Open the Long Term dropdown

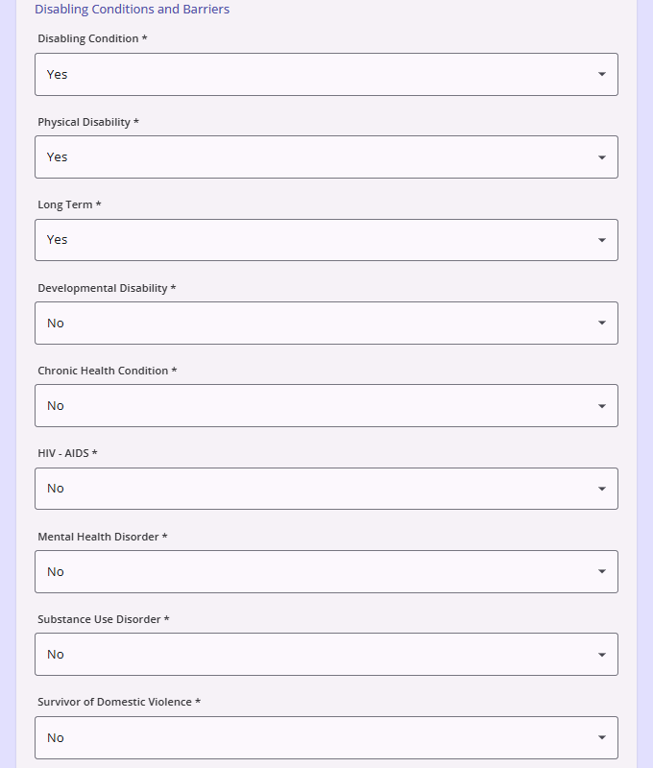[x=326, y=240]
